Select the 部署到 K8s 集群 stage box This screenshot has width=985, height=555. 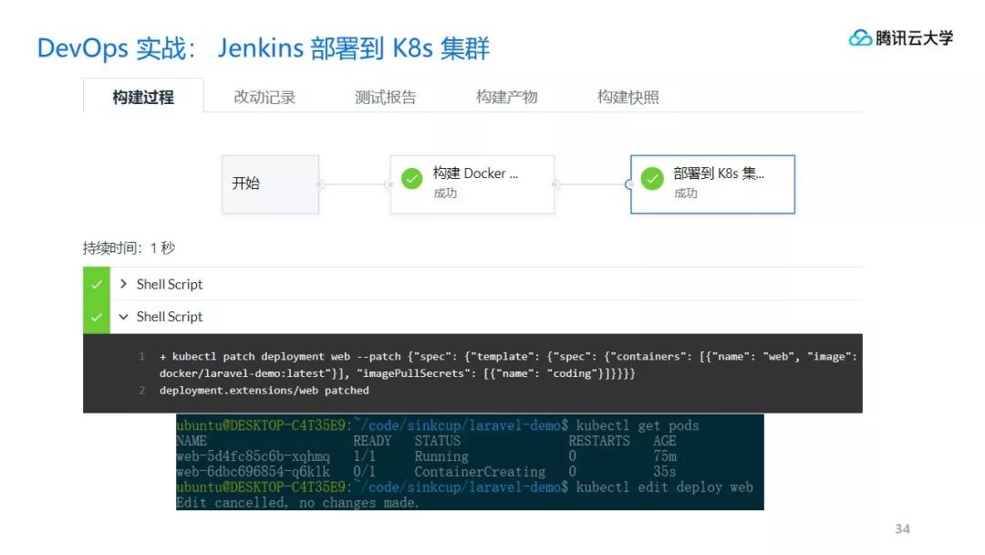(712, 184)
